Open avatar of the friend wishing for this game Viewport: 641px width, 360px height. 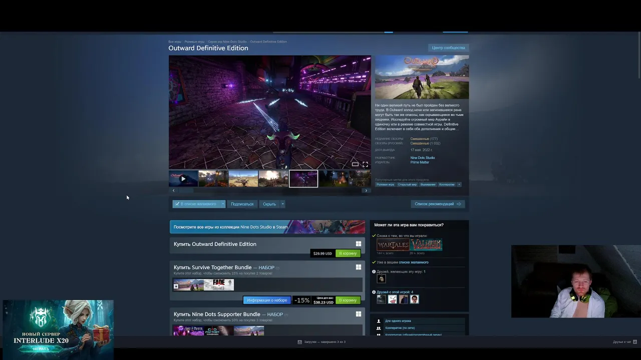(x=381, y=279)
